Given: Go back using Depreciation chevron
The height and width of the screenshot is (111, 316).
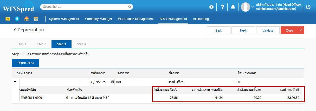Looking at the screenshot, I should click(15, 30).
